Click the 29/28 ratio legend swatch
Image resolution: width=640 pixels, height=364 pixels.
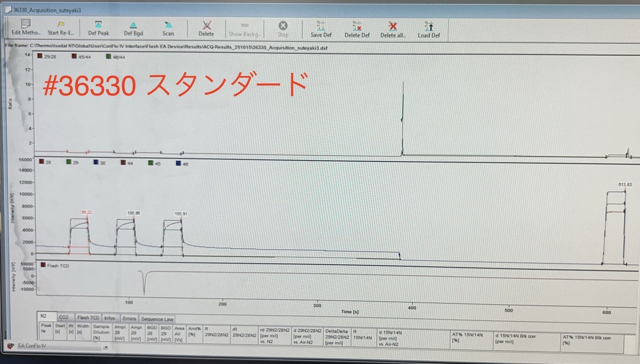point(40,55)
